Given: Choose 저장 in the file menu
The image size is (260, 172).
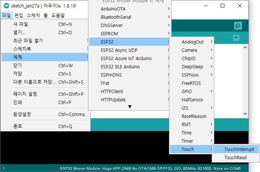Looking at the screenshot, I should [45, 74].
